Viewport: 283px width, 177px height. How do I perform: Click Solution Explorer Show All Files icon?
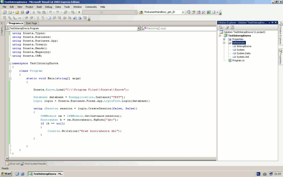(x=227, y=27)
